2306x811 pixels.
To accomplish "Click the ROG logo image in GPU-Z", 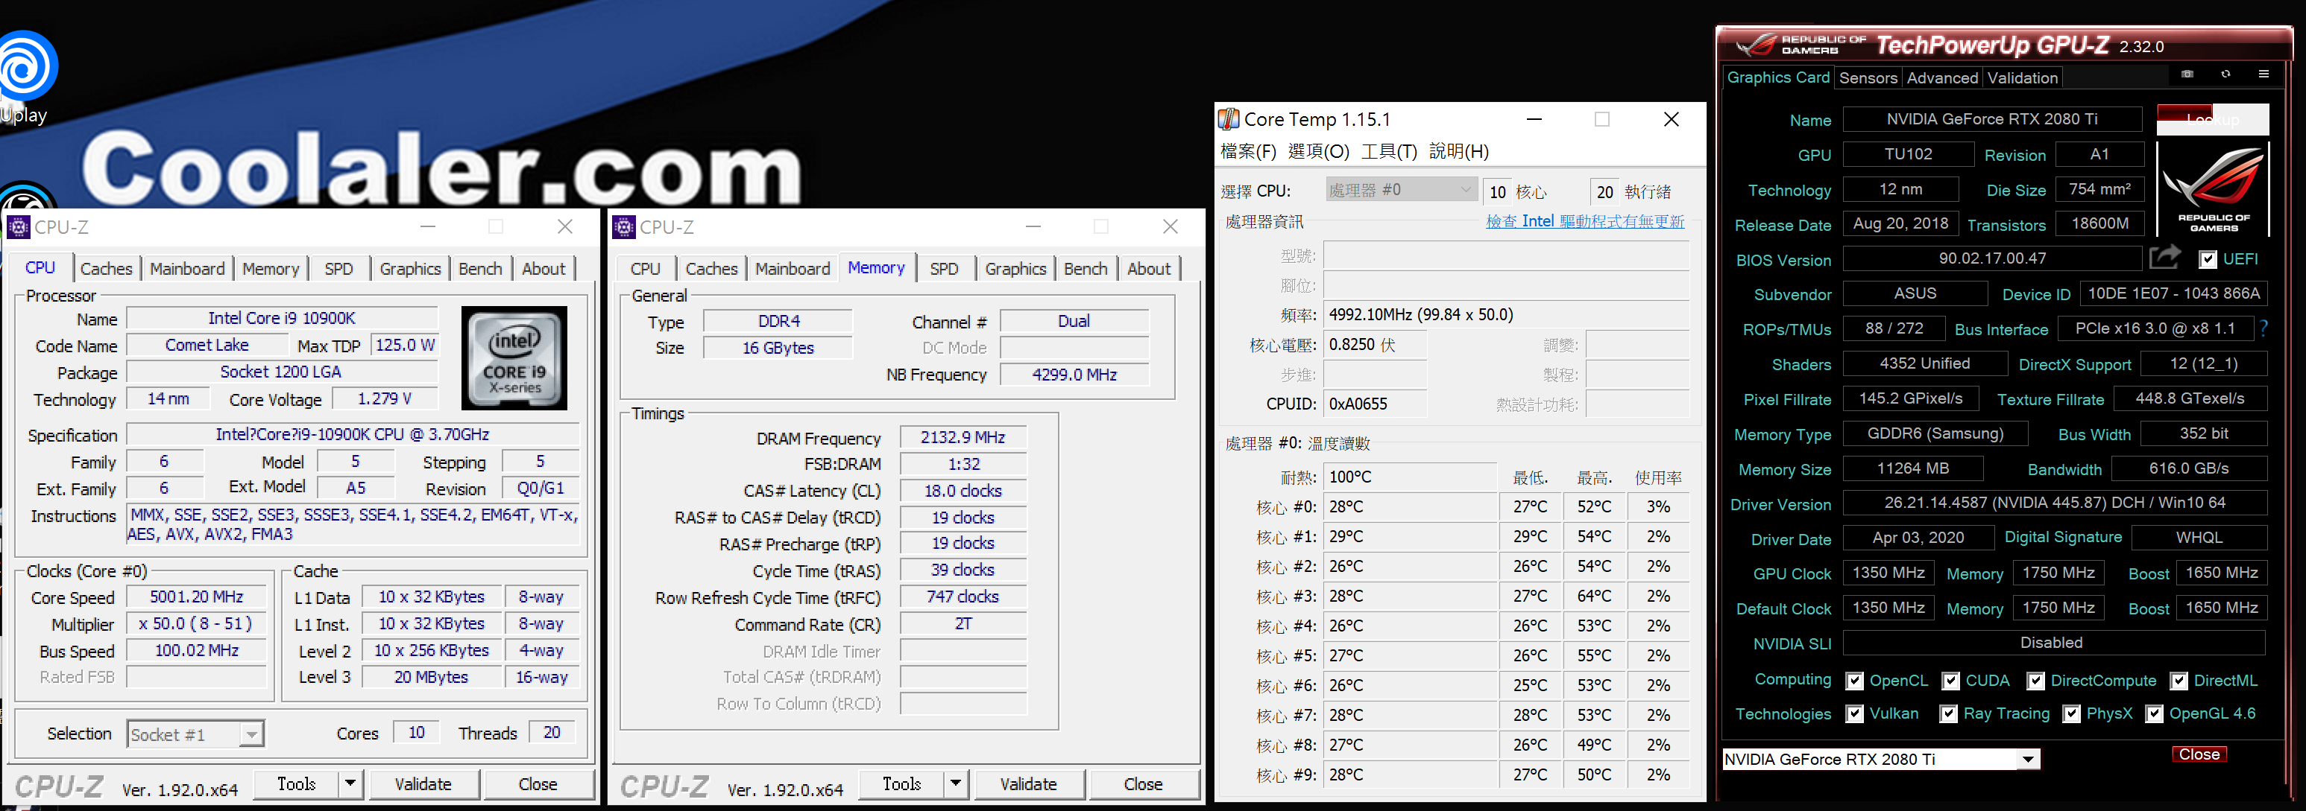I will pyautogui.click(x=2213, y=188).
